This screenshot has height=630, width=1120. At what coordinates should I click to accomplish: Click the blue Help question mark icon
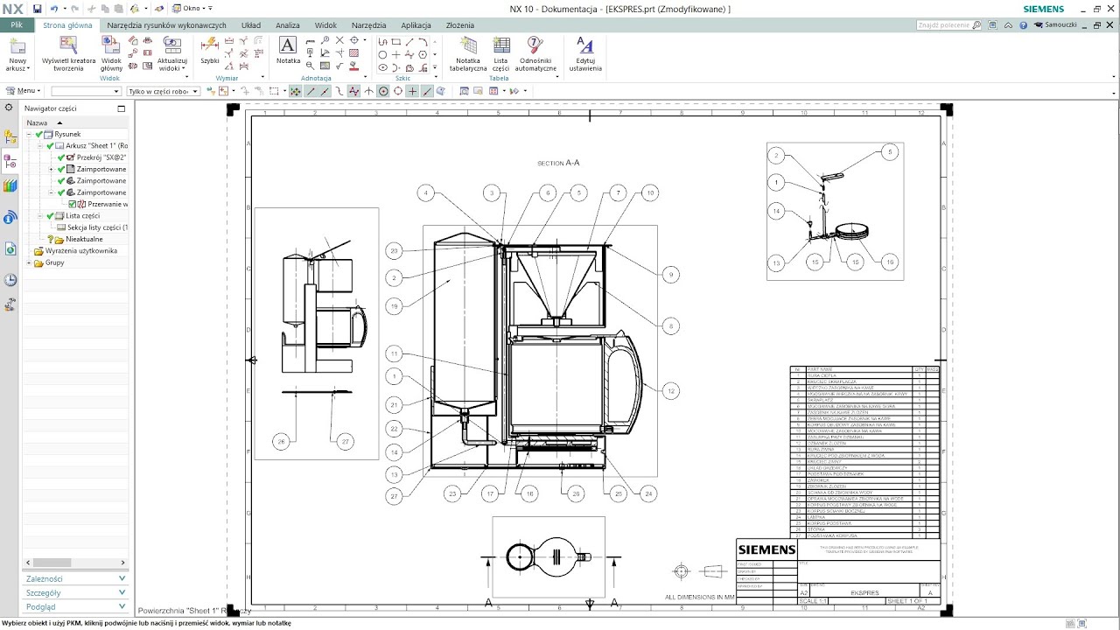(x=1024, y=25)
